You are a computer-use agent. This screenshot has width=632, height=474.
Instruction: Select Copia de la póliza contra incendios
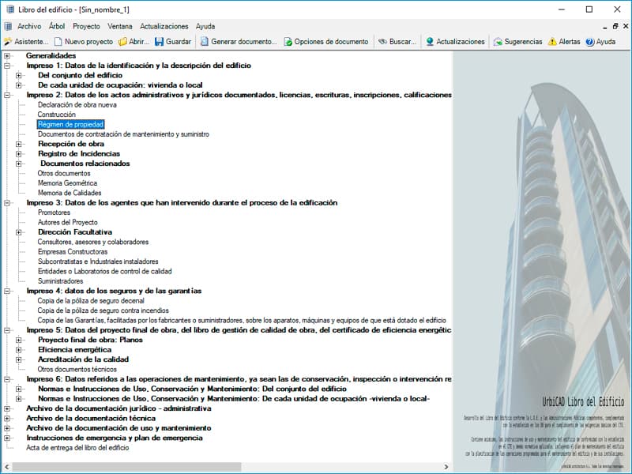[x=103, y=310]
